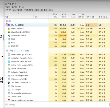The width and height of the screenshot is (110, 108).
Task: Sort by the 디스크 column header
Action: click(x=72, y=16)
